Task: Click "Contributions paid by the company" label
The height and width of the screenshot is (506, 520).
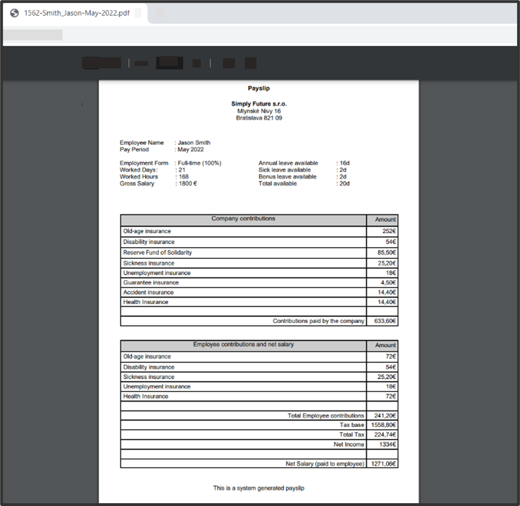Action: click(x=318, y=321)
